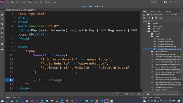This screenshot has height=103, width=183.
Task: Expand the my-labs folder
Action: (x=146, y=24)
